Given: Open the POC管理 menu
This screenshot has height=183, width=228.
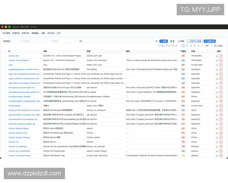Looking at the screenshot, I should tap(6, 33).
